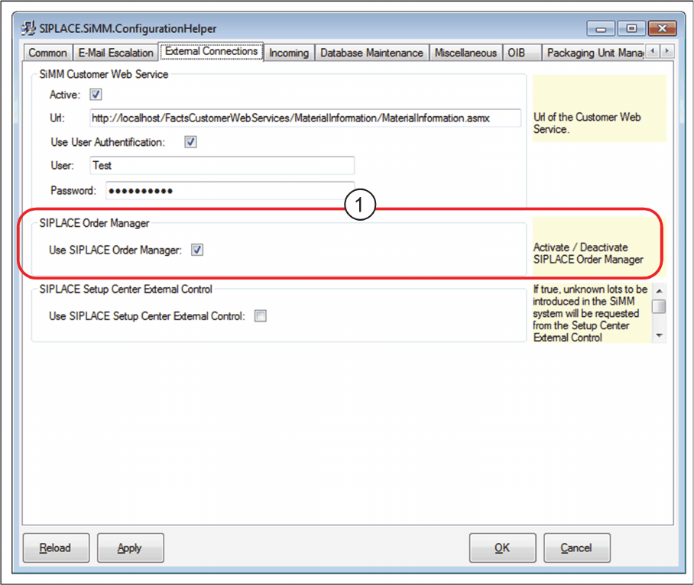Select the External Connections tab
694x585 pixels.
pyautogui.click(x=211, y=51)
